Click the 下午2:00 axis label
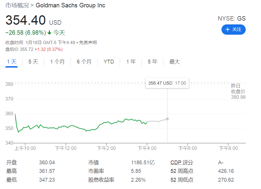261x189 pixels. click(x=106, y=148)
